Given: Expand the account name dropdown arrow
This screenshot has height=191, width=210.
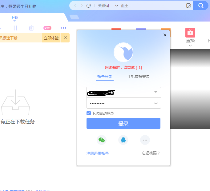Looking at the screenshot, I should coord(156,92).
